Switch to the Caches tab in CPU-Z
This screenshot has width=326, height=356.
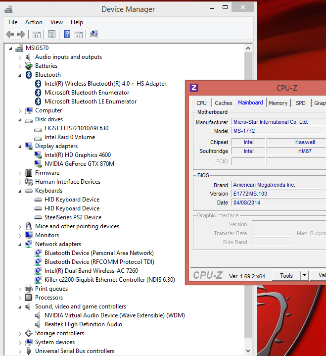coord(223,103)
